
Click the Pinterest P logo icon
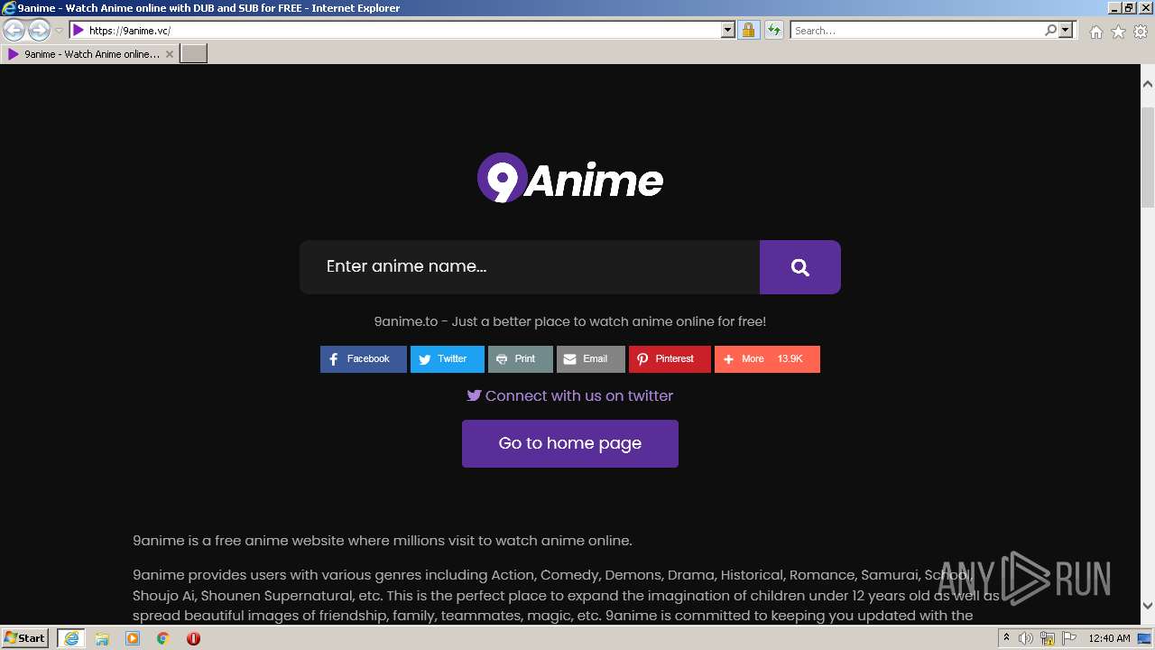(642, 359)
